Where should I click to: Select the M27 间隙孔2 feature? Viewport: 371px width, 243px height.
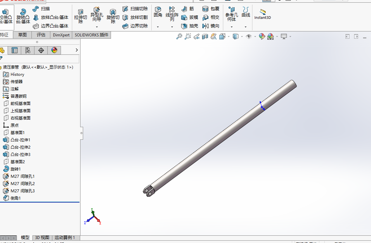click(x=19, y=184)
